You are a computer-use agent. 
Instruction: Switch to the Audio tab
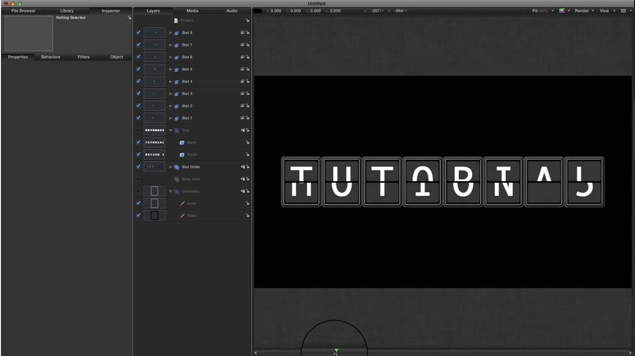(x=232, y=11)
